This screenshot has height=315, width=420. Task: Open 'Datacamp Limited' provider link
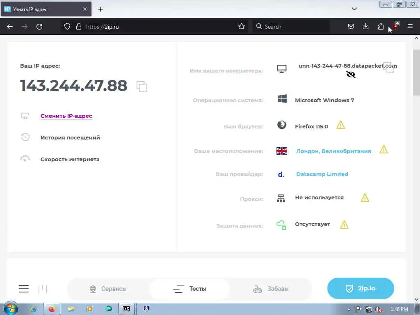pyautogui.click(x=322, y=174)
